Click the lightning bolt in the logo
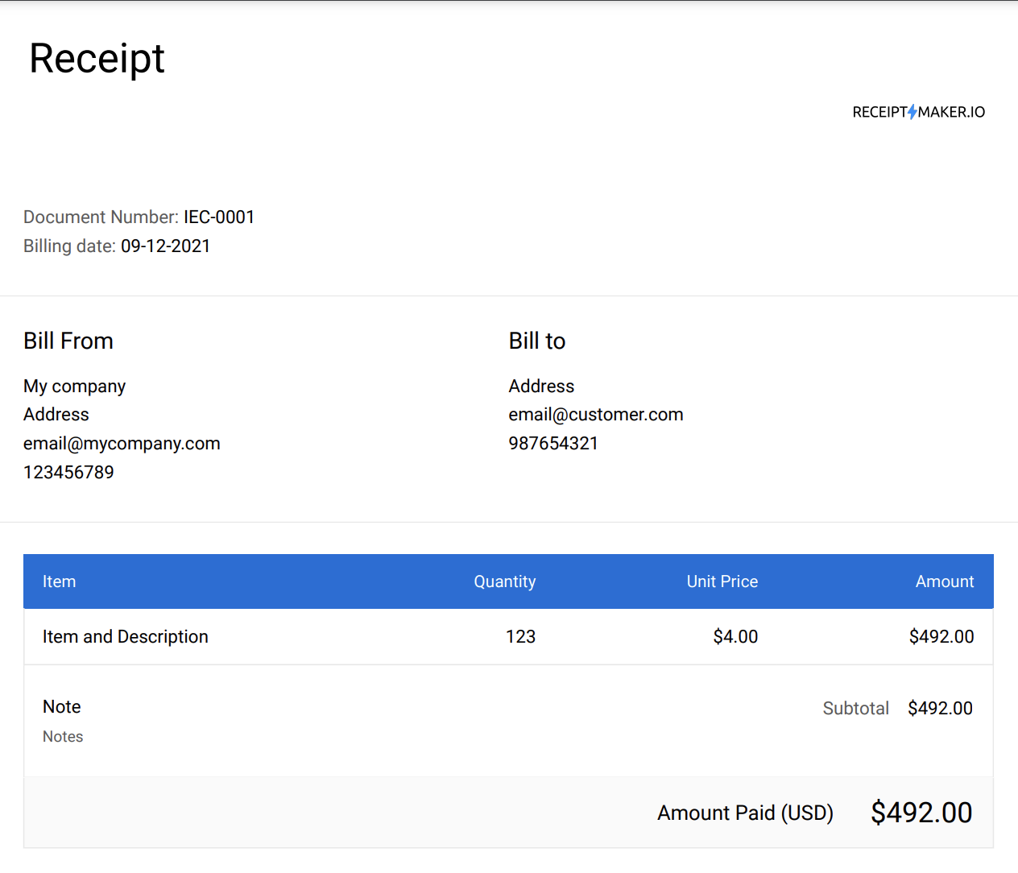Screen dimensions: 1018x873 (912, 112)
